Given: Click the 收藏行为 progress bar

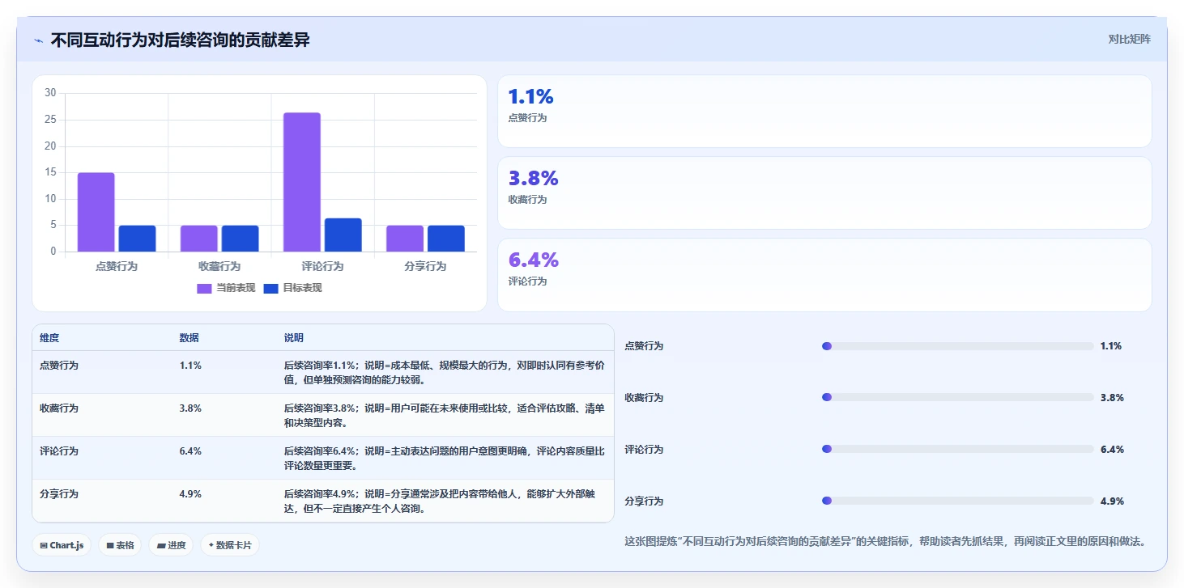Looking at the screenshot, I should (x=958, y=398).
